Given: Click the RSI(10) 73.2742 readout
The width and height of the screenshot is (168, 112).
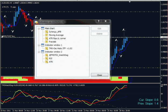Looking at the screenshot, I should pos(66,85).
